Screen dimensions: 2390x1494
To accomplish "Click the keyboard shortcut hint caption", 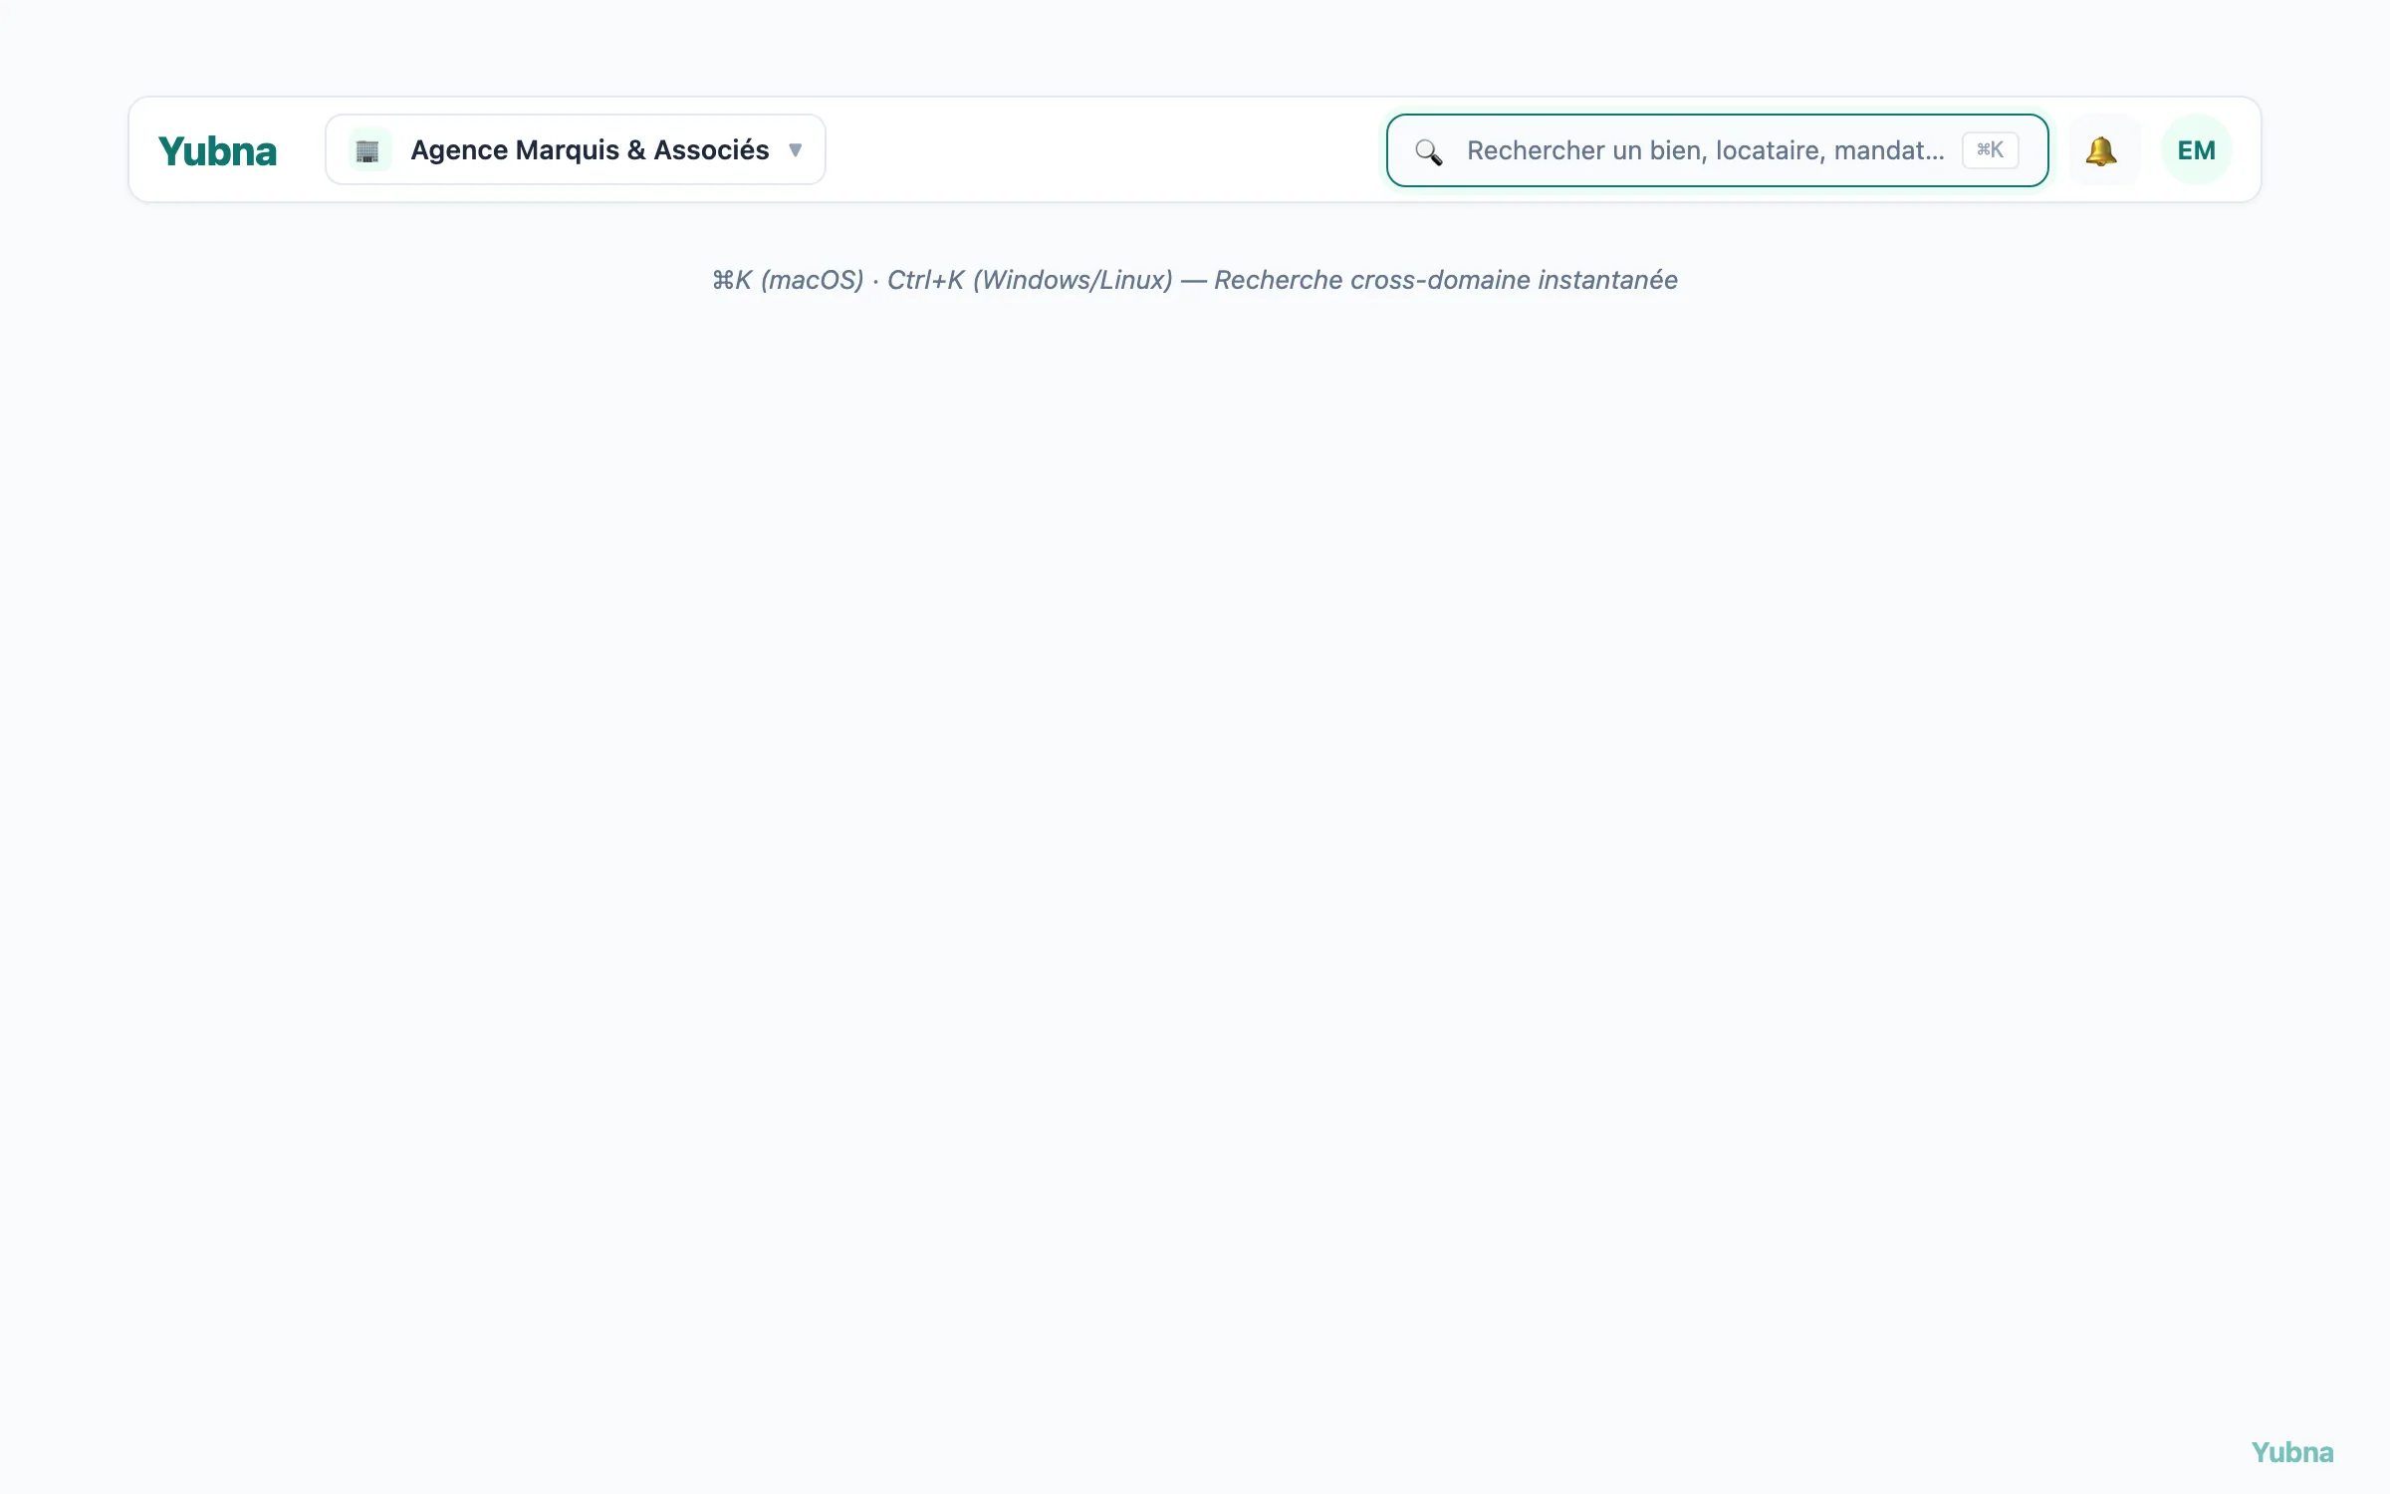I will pos(1194,280).
